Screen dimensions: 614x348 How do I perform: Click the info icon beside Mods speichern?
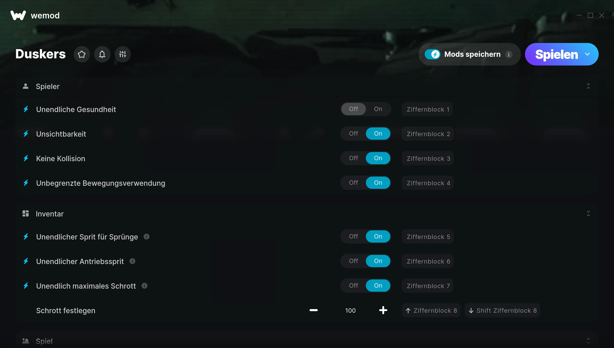tap(509, 55)
